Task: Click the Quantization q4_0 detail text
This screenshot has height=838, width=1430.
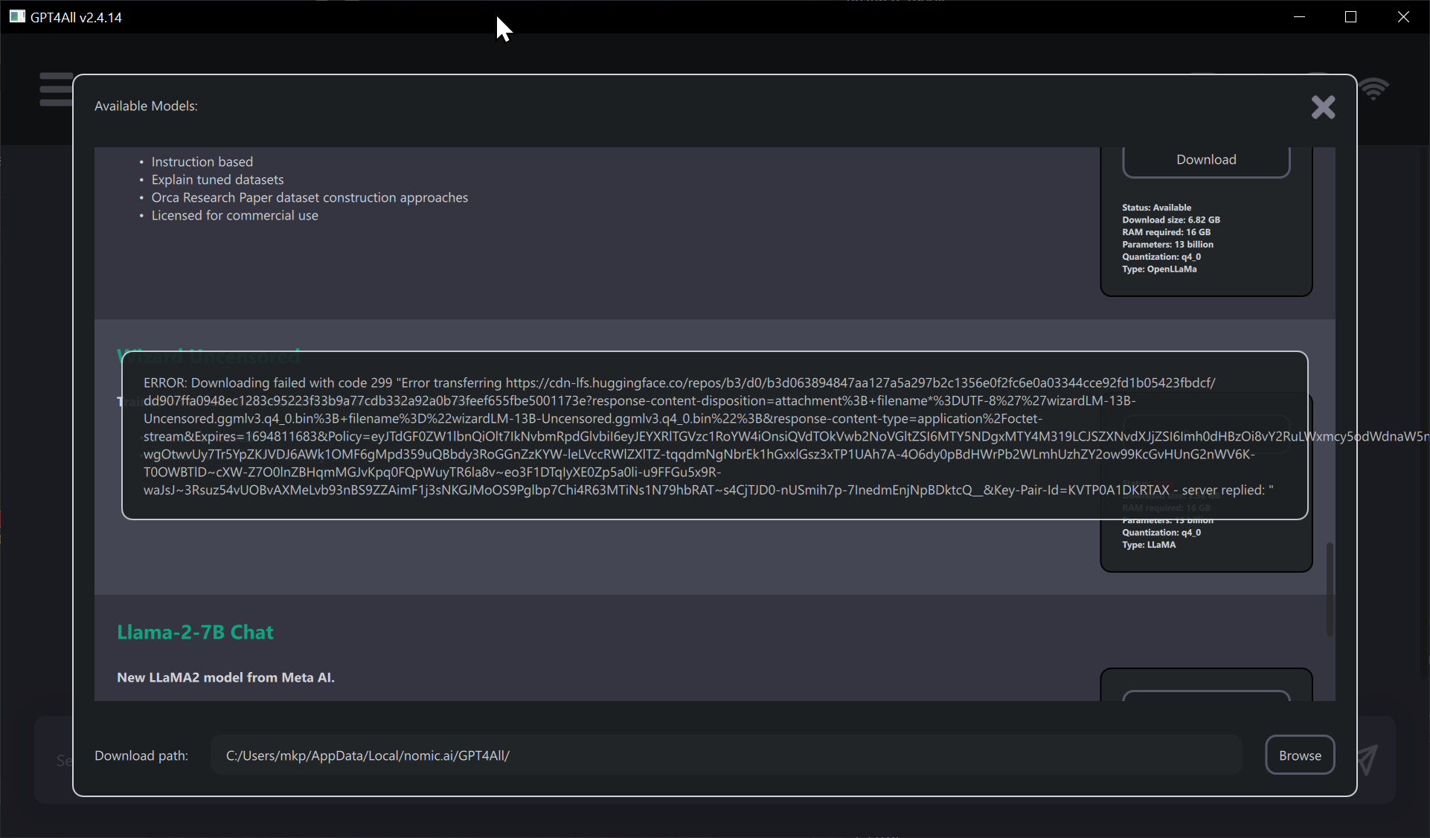Action: [1161, 256]
